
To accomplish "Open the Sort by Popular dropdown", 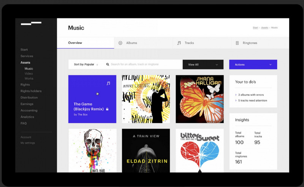I will tap(86, 64).
